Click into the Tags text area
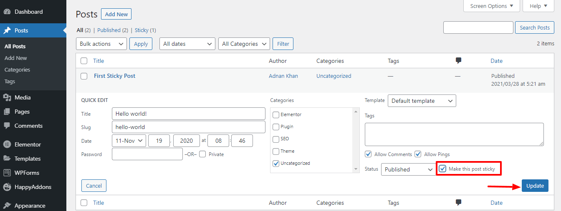This screenshot has width=561, height=211. [x=454, y=134]
